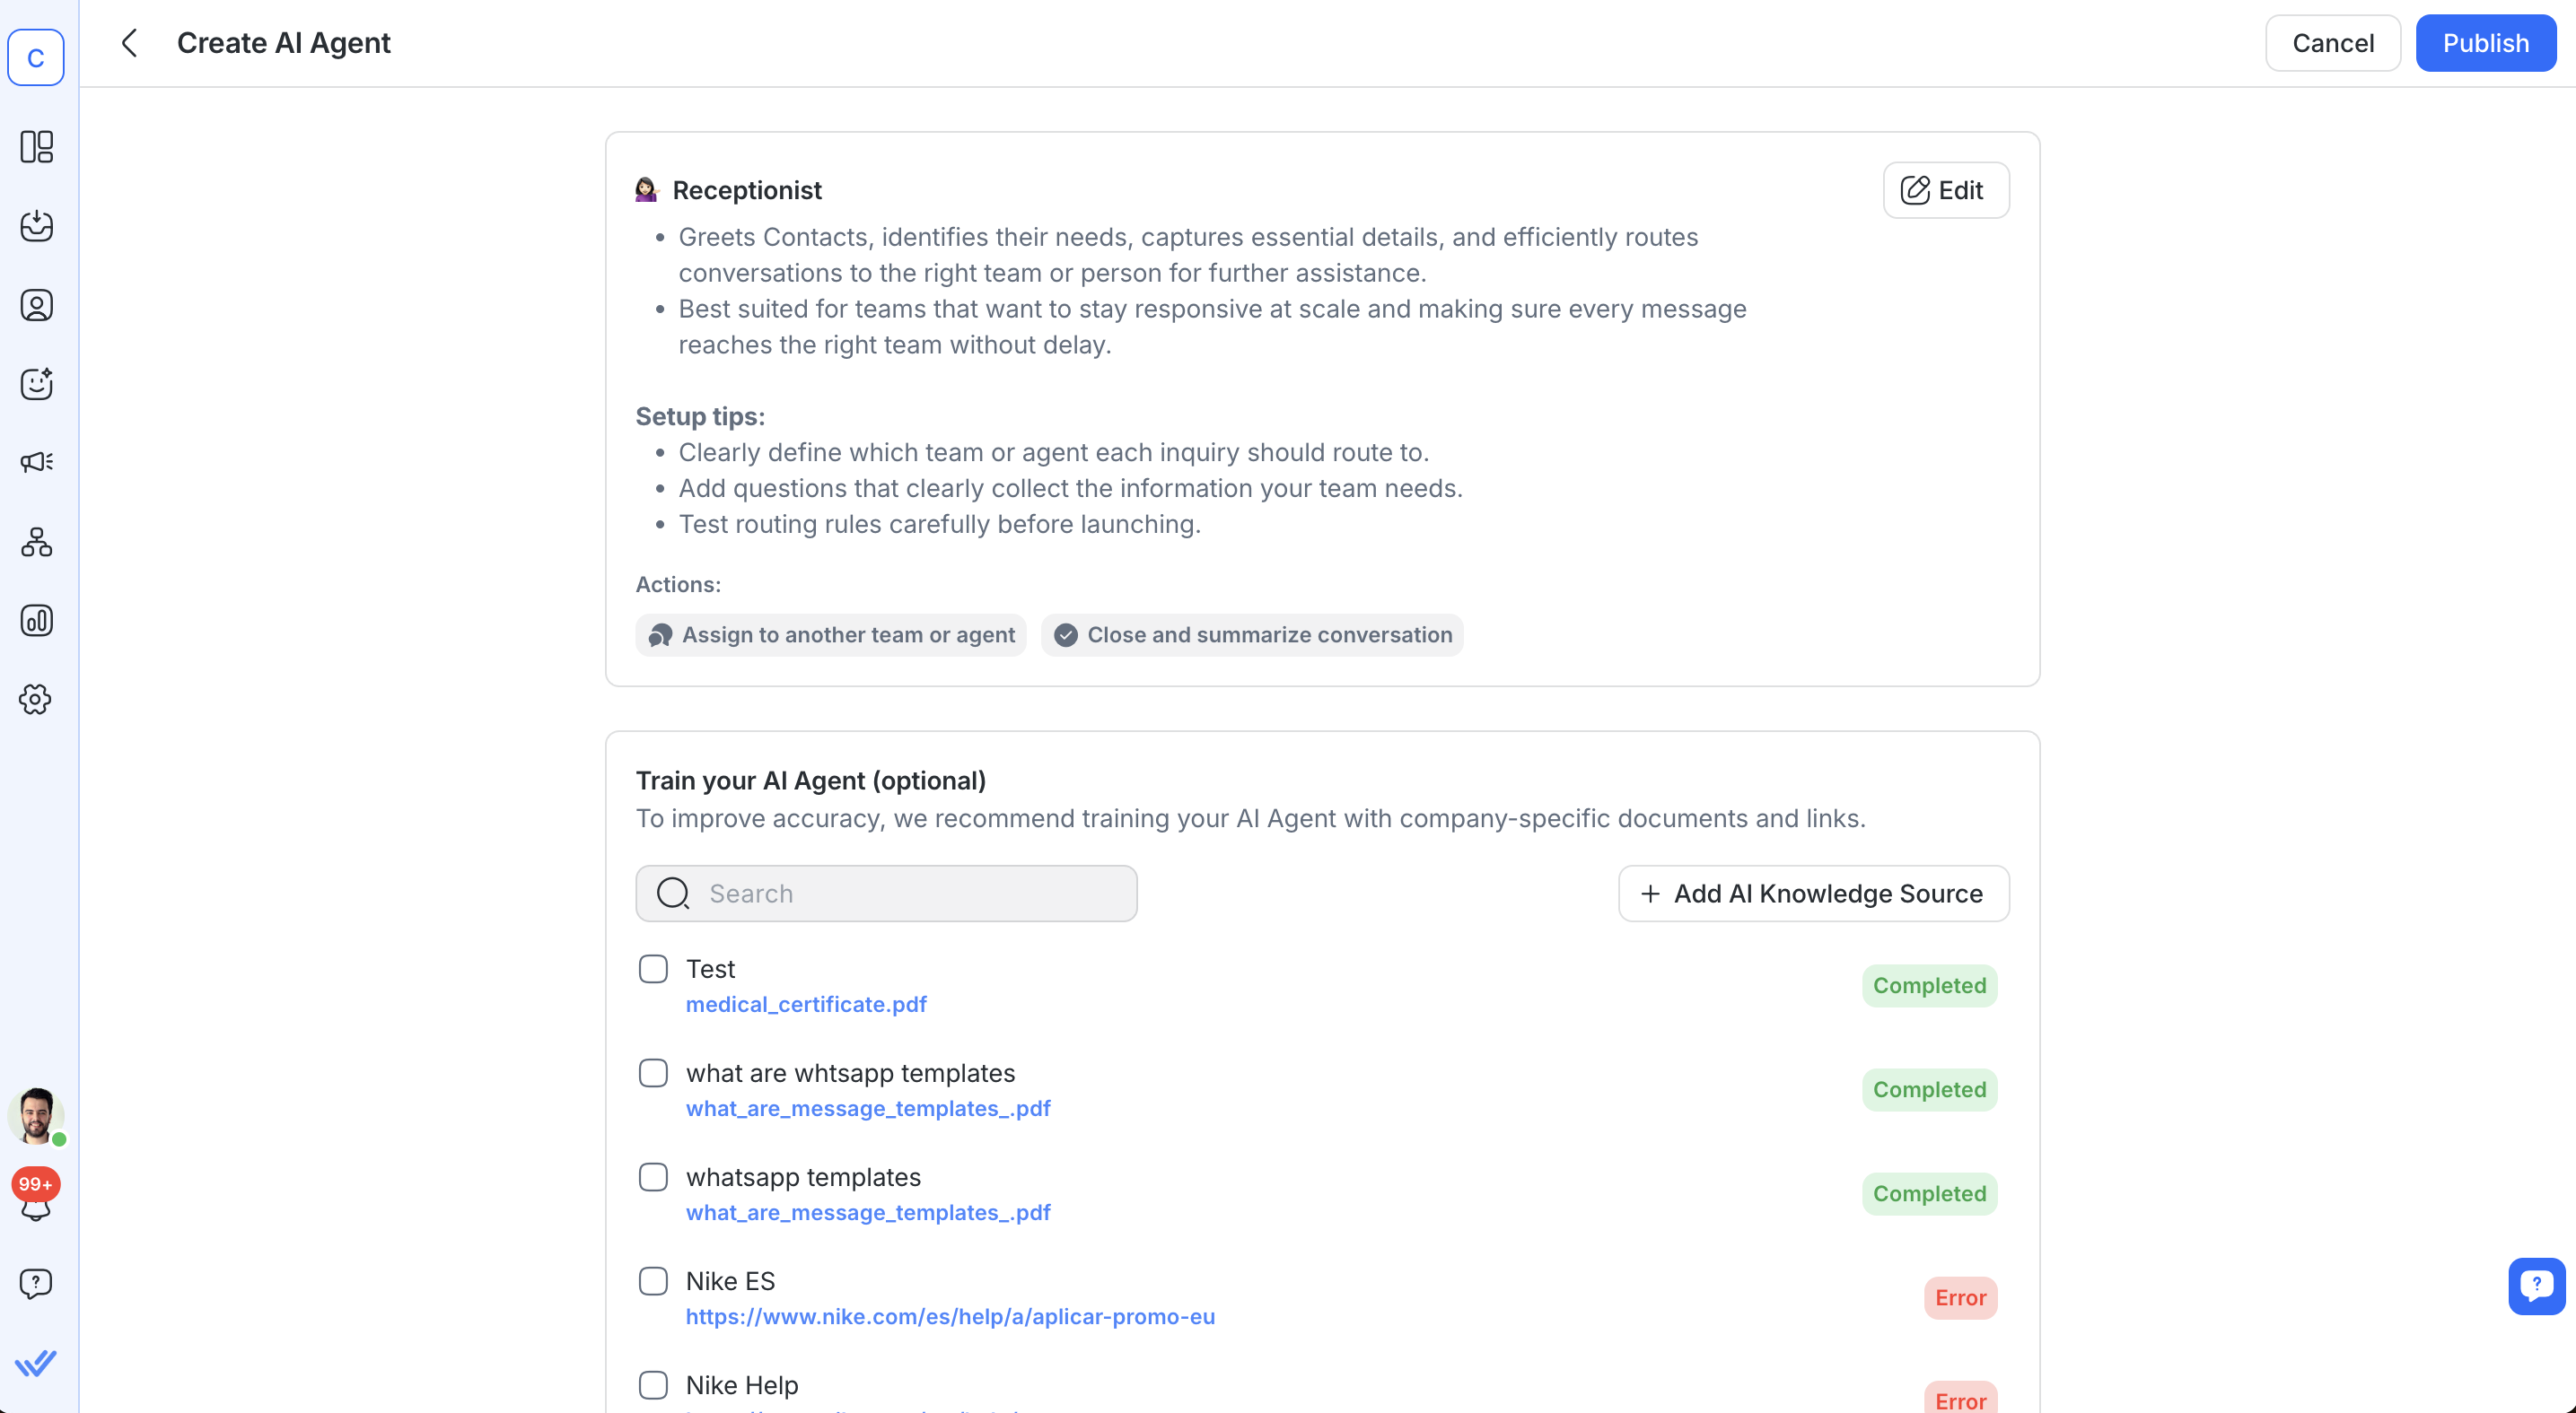The width and height of the screenshot is (2576, 1413).
Task: Click the Publish button
Action: (2485, 43)
